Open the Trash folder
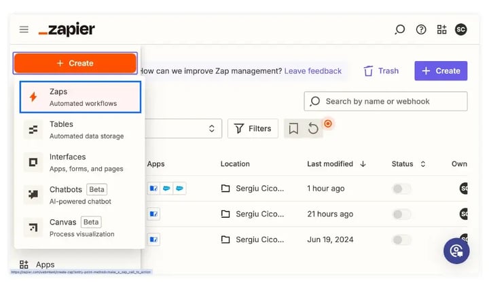 [x=381, y=71]
